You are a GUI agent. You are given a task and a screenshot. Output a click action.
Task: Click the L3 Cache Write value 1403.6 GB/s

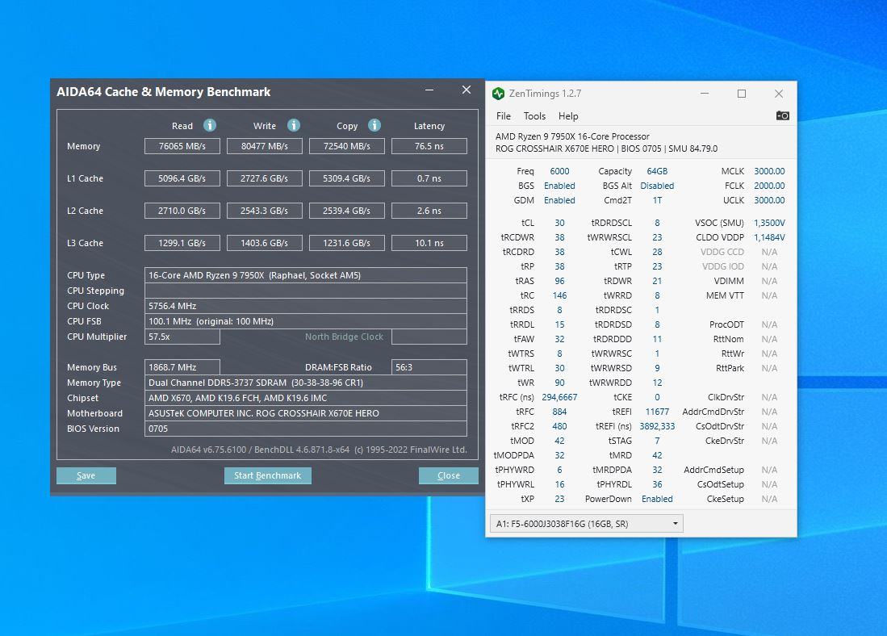tap(264, 243)
